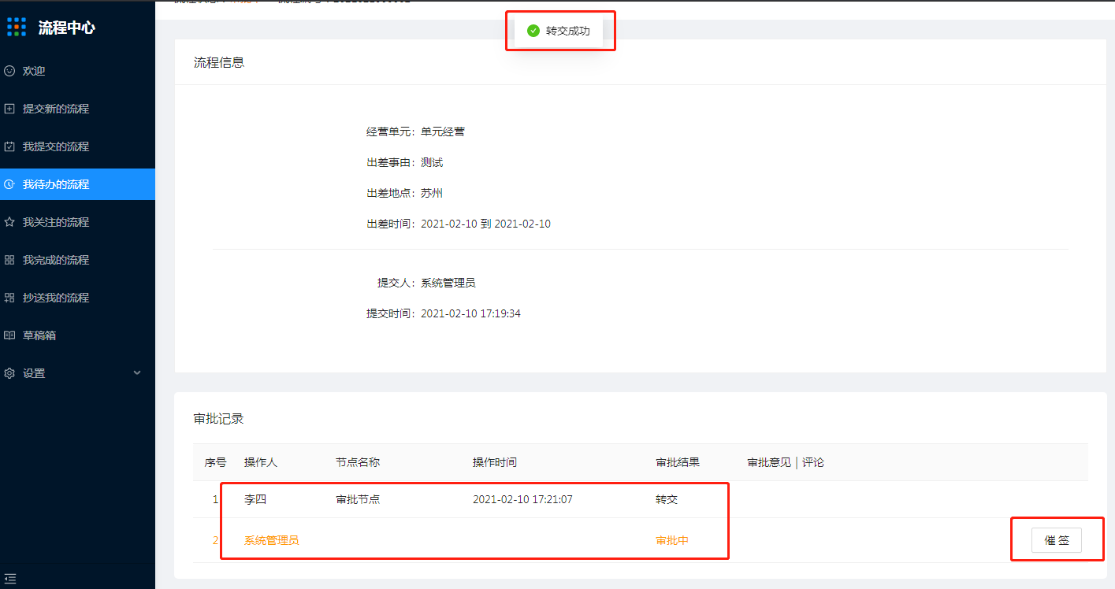
Task: Click the 催签 button
Action: pos(1057,540)
